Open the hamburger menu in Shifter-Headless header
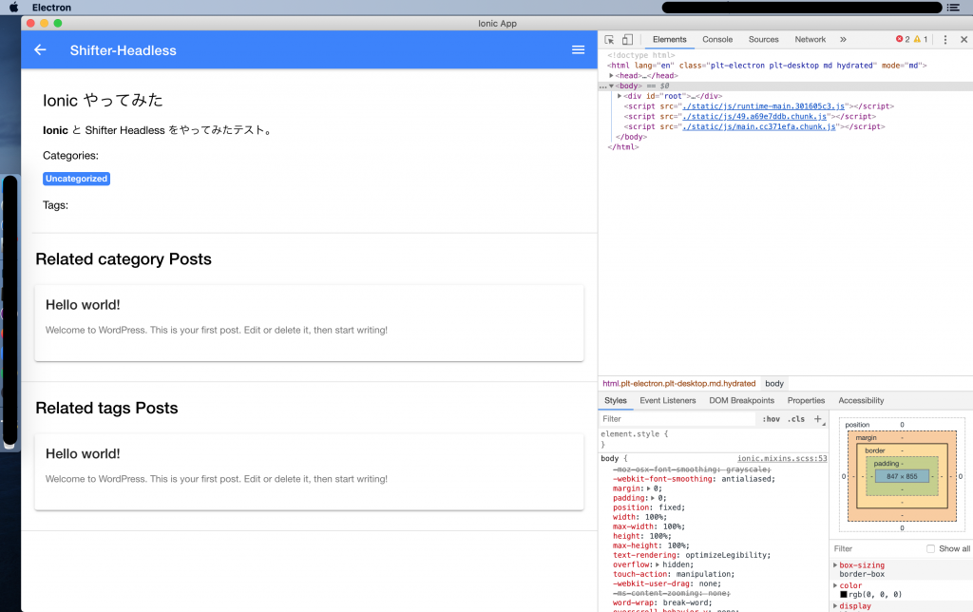Viewport: 973px width, 612px height. pos(578,49)
